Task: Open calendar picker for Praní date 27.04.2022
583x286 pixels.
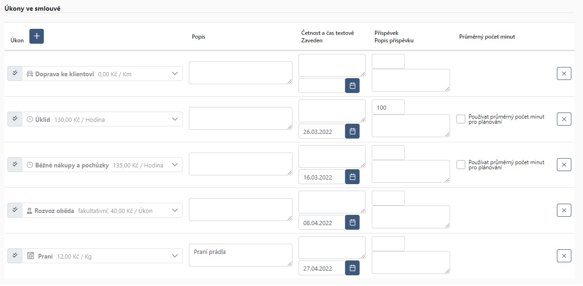Action: point(352,268)
